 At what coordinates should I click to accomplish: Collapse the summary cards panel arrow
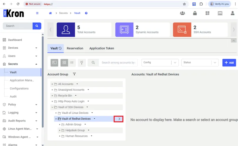click(234, 41)
